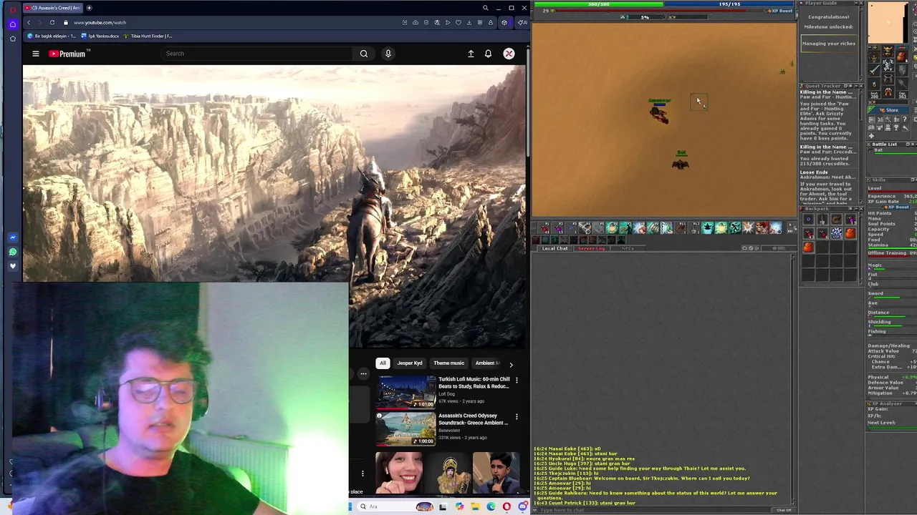Toggle the Chat Off button in Tibia
This screenshot has height=515, width=917.
click(x=784, y=510)
